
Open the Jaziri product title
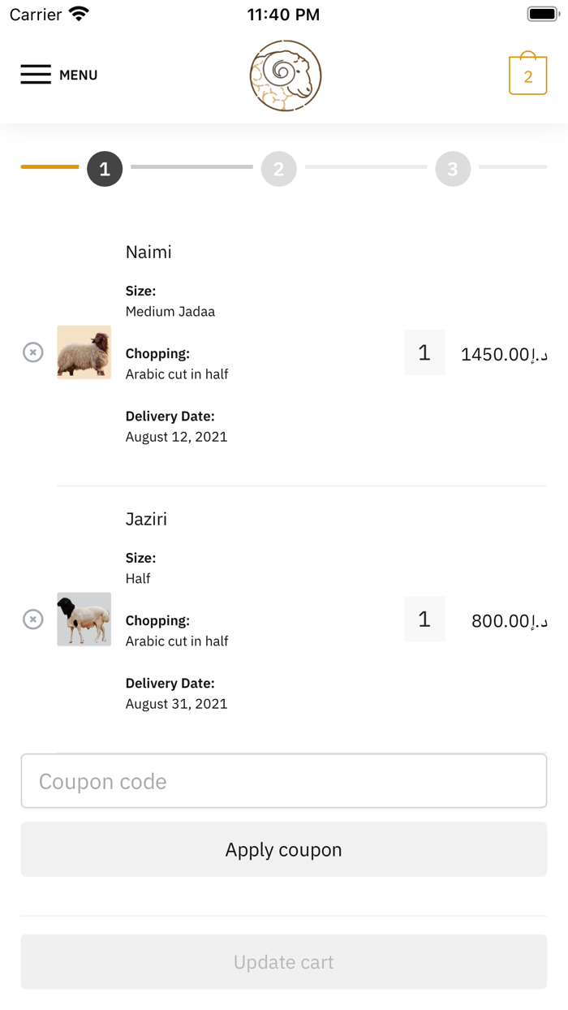coord(146,520)
